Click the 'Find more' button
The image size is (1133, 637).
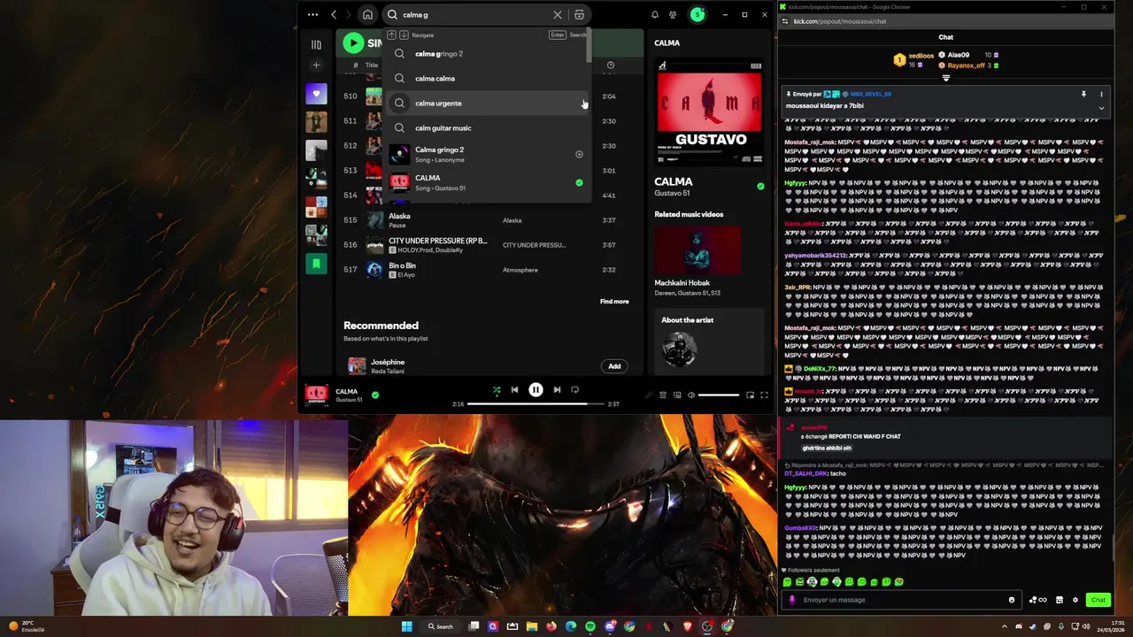pos(614,302)
